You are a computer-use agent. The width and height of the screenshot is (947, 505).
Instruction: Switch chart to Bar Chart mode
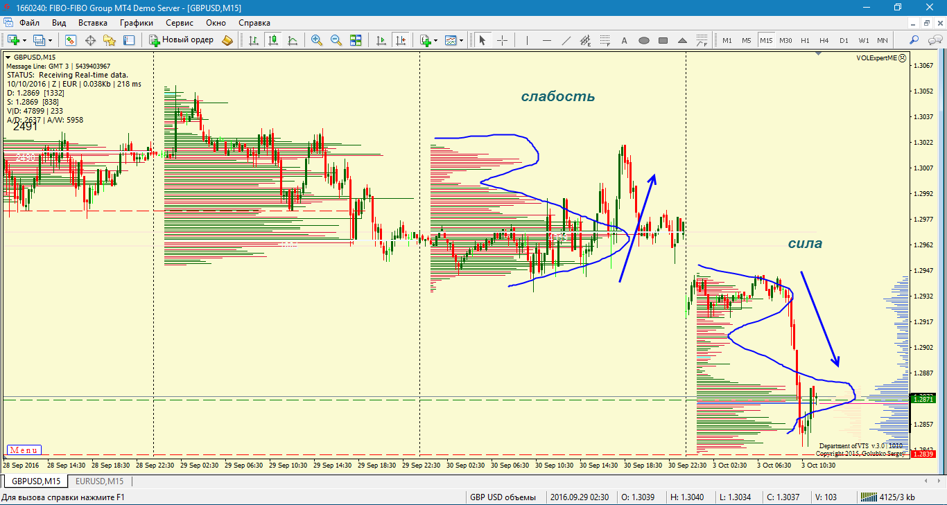coord(254,40)
